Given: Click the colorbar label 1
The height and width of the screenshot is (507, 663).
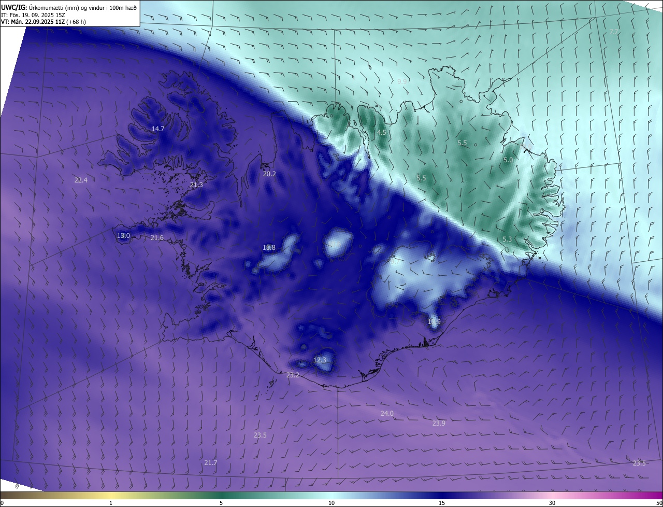Looking at the screenshot, I should 111,503.
